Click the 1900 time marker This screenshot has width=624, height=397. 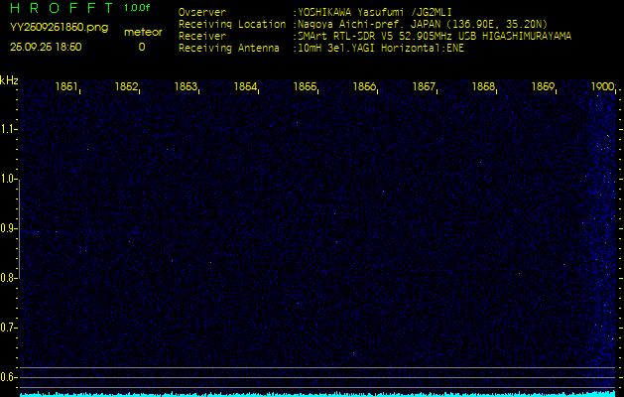pos(602,86)
